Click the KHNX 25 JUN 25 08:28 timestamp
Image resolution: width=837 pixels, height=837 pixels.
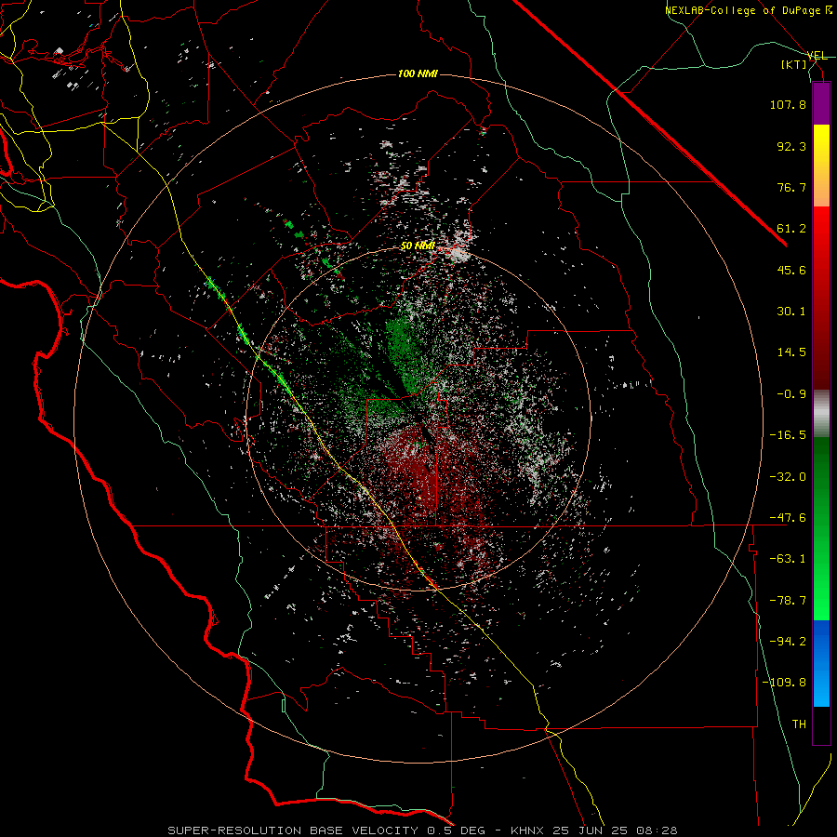(x=594, y=830)
